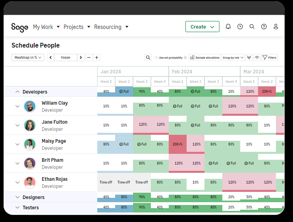Click the header search magnifier icon
This screenshot has height=222, width=293.
click(x=252, y=27)
